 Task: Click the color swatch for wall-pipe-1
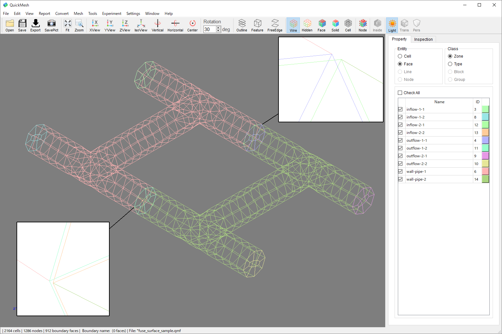coord(485,171)
